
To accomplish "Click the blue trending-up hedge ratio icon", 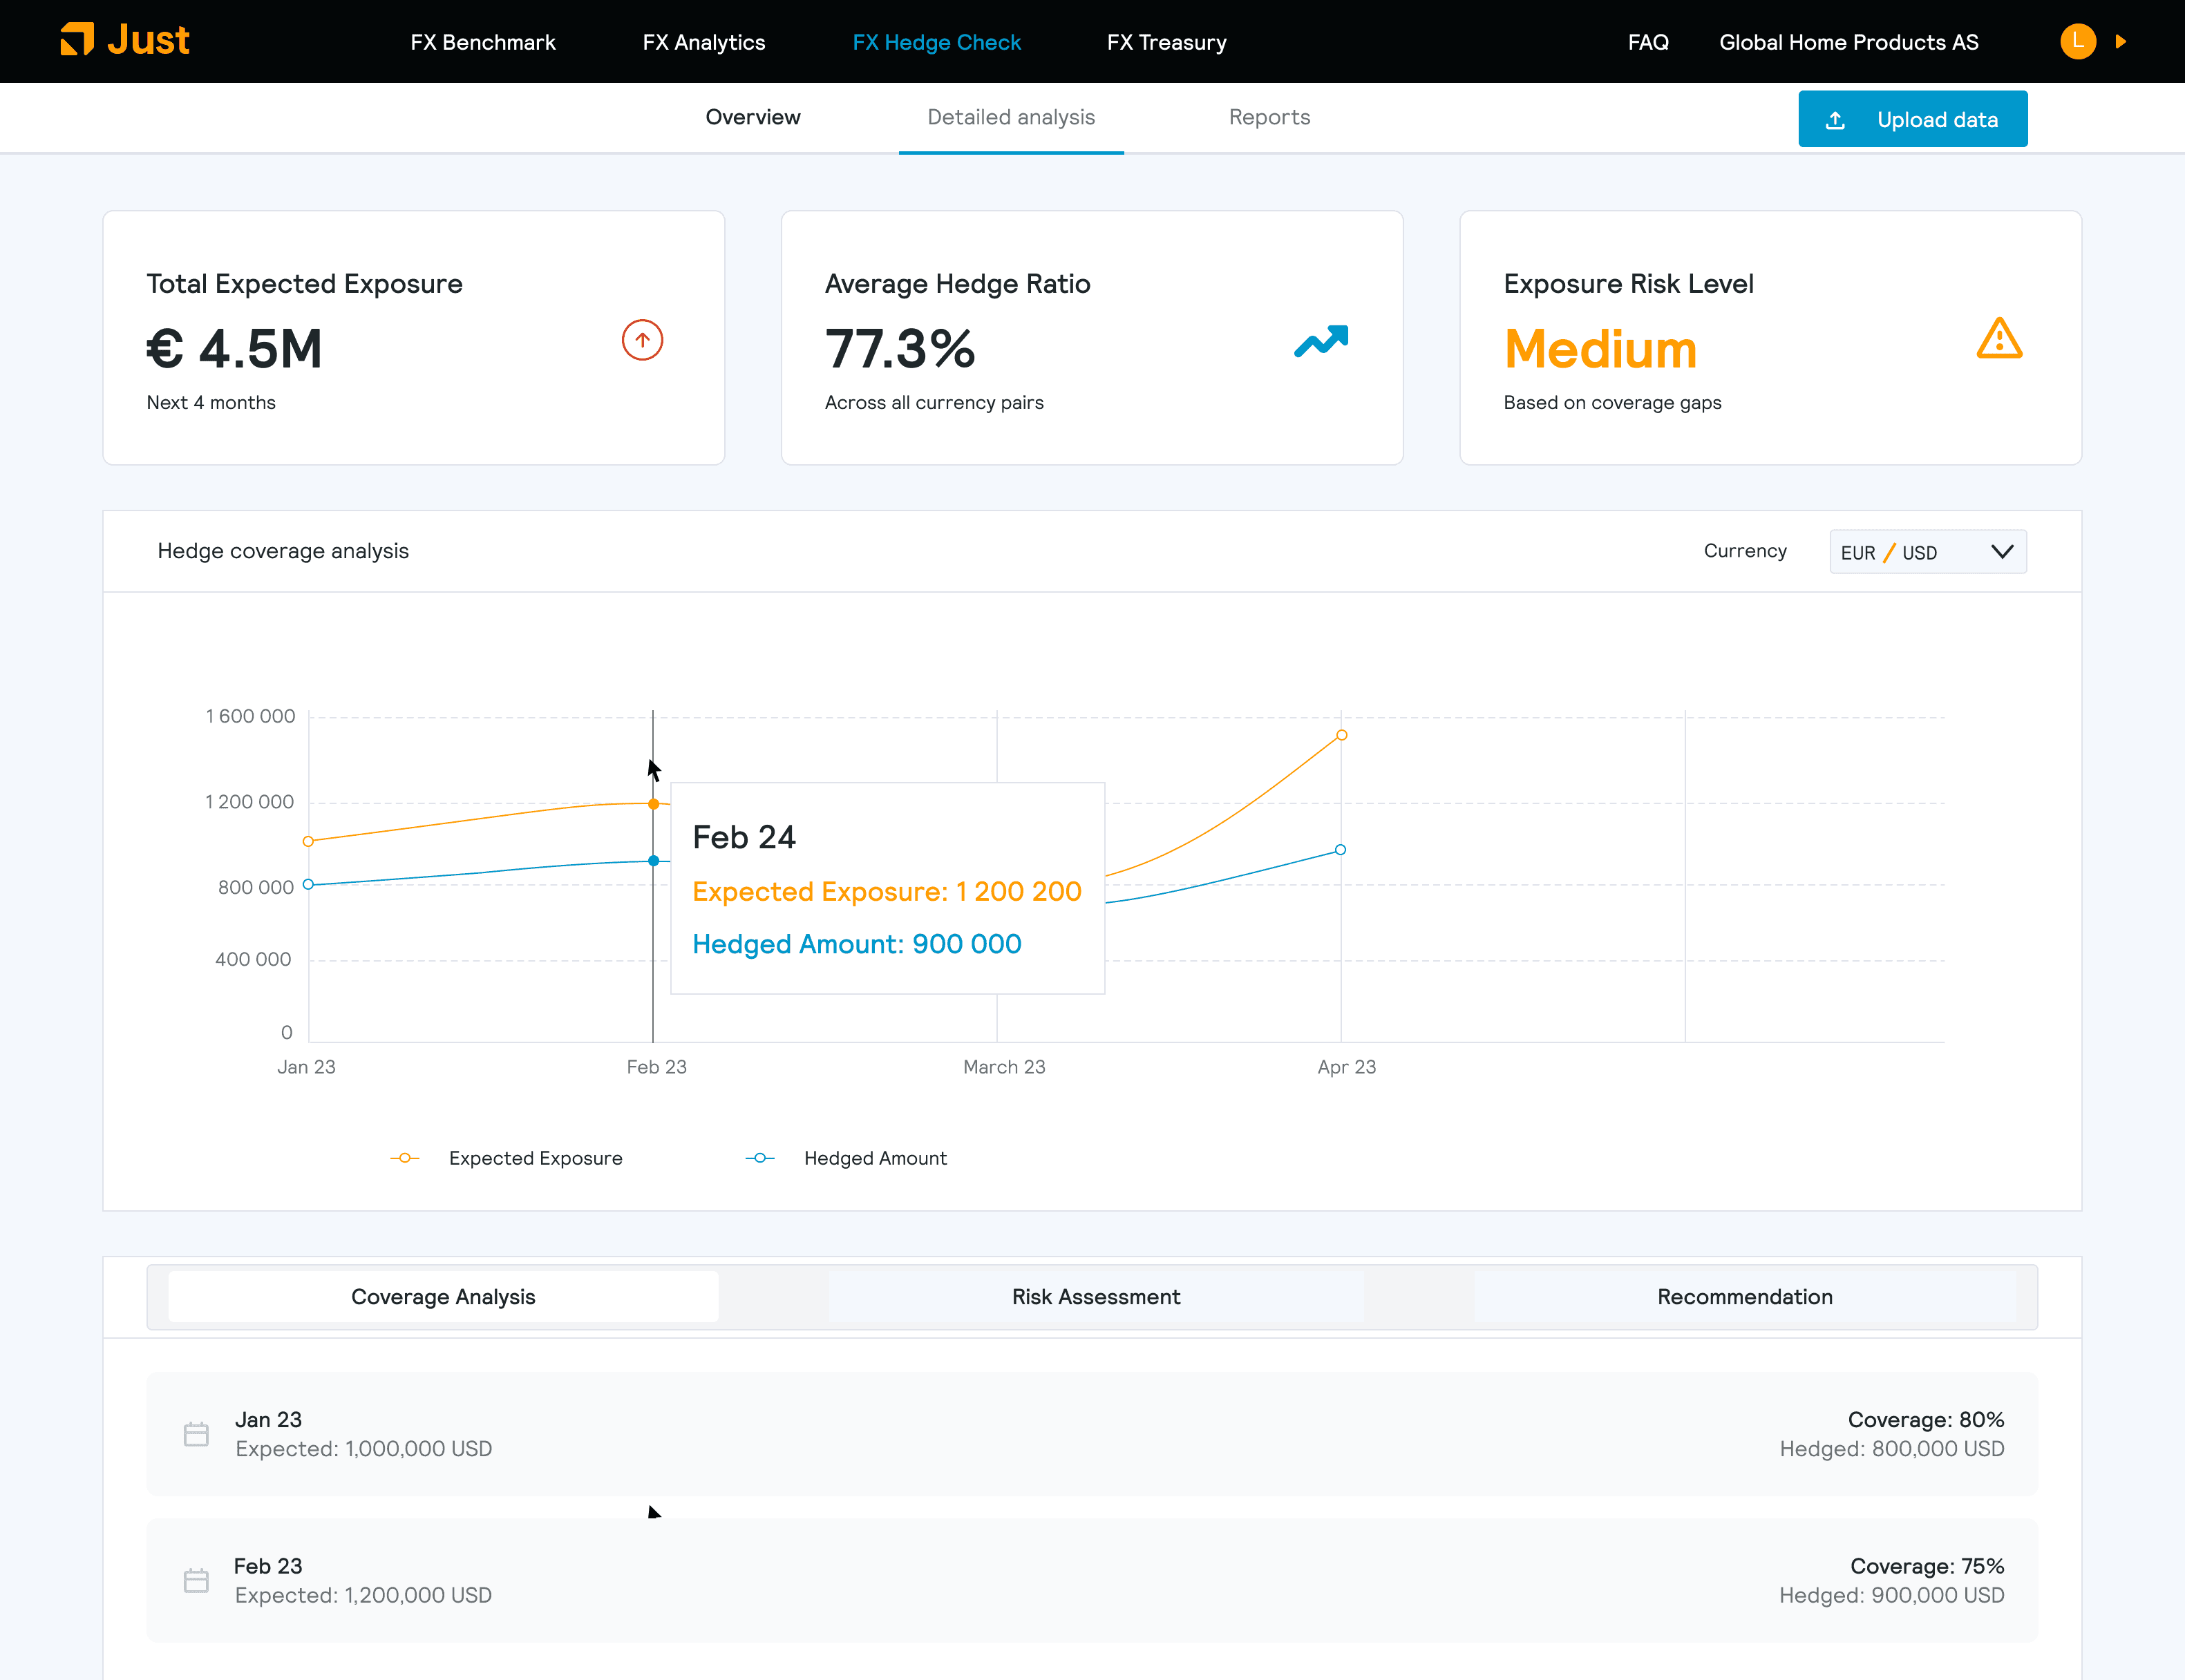I will [x=1321, y=341].
